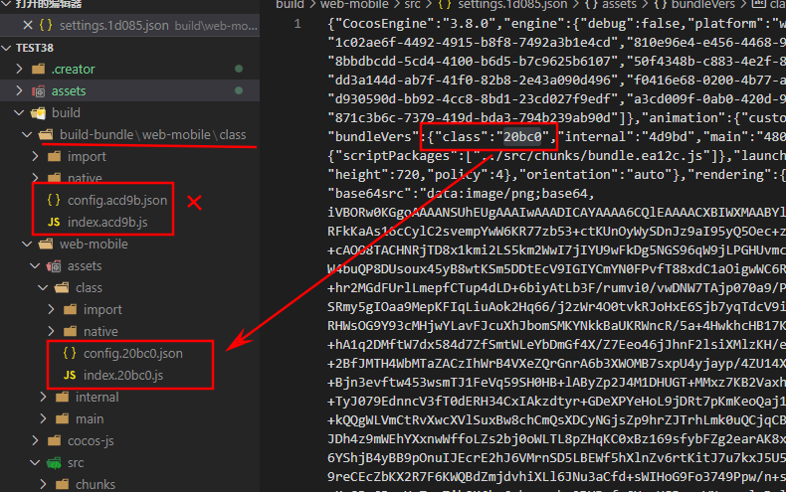Screen dimensions: 786x492
Task: Click JS icon of index.acd9b.js
Action: tap(54, 222)
